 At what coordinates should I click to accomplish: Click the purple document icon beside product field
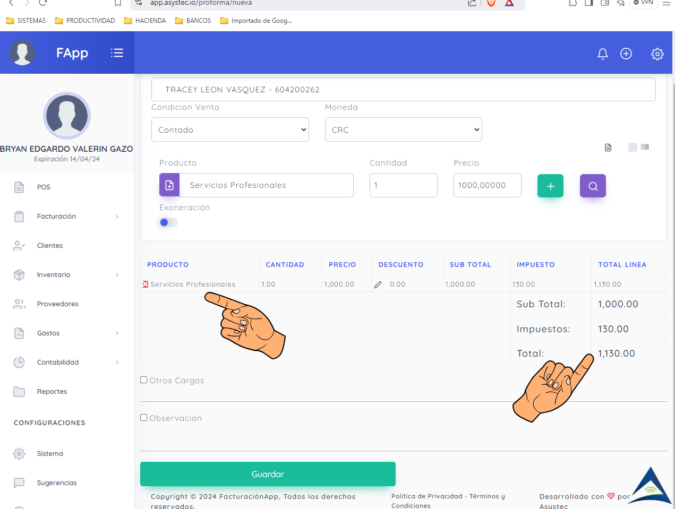pos(169,185)
